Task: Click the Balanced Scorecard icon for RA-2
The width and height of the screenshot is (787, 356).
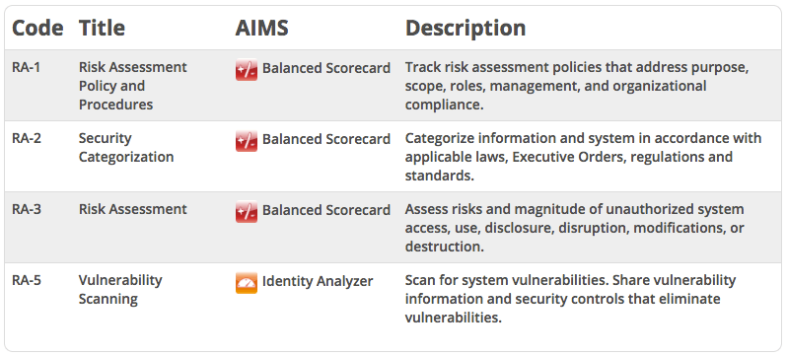Action: pyautogui.click(x=246, y=141)
